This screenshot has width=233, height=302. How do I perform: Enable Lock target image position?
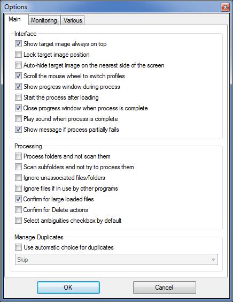(19, 54)
